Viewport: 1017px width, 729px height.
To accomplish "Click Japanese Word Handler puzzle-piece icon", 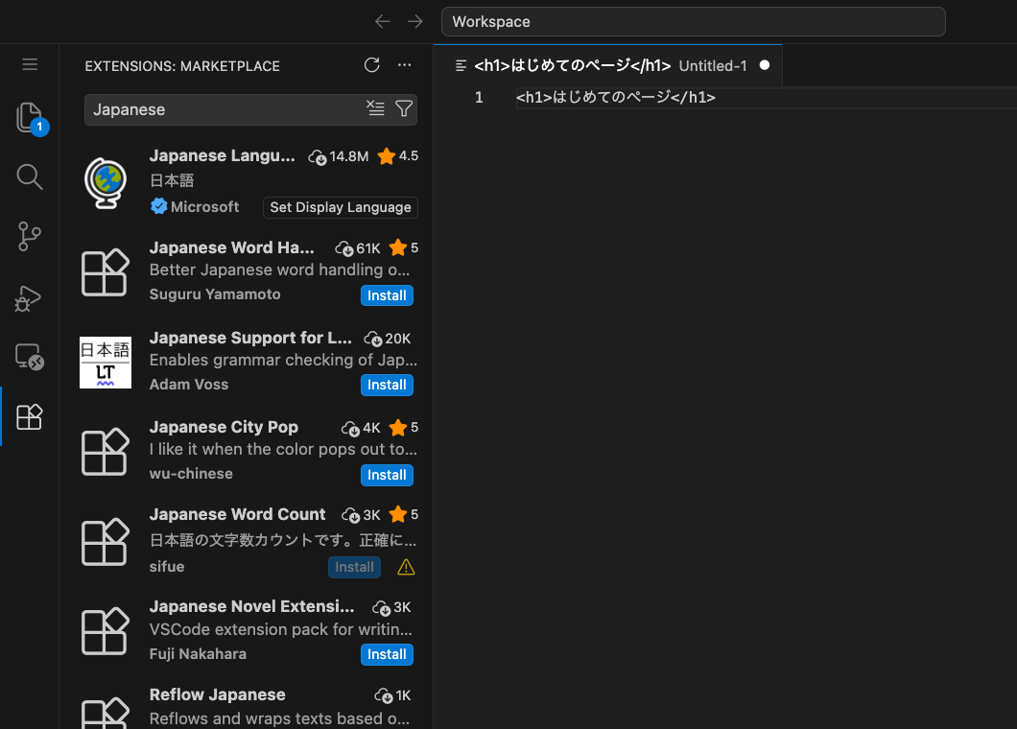I will click(x=106, y=272).
